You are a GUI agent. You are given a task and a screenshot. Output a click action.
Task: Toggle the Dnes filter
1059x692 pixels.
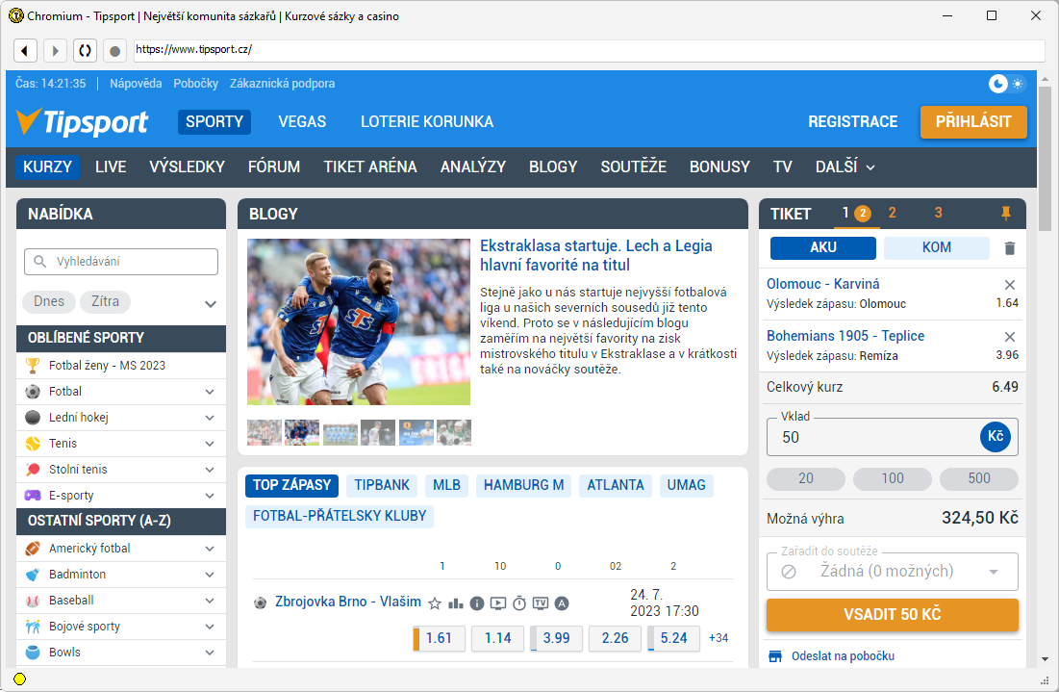coord(49,301)
